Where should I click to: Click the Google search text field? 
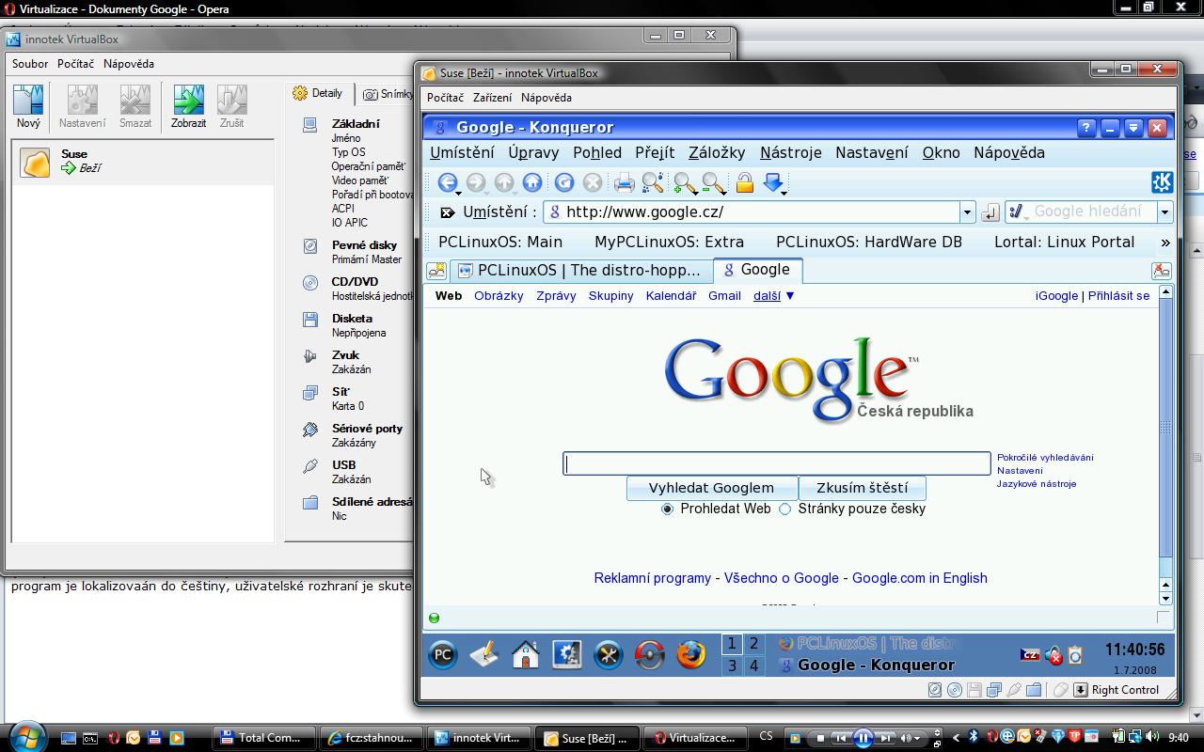[777, 463]
